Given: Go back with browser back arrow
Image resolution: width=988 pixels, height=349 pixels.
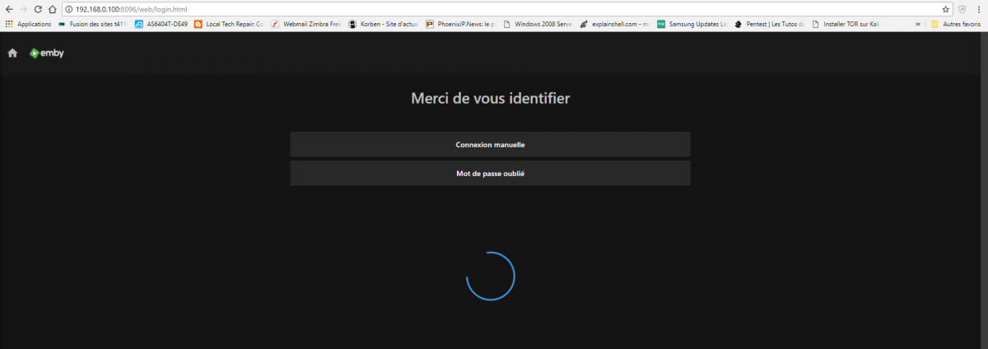Looking at the screenshot, I should pos(9,9).
